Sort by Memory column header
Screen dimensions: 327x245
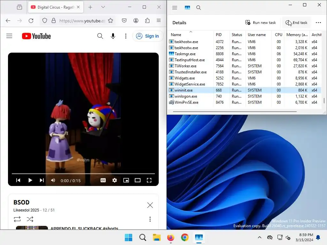(x=297, y=34)
